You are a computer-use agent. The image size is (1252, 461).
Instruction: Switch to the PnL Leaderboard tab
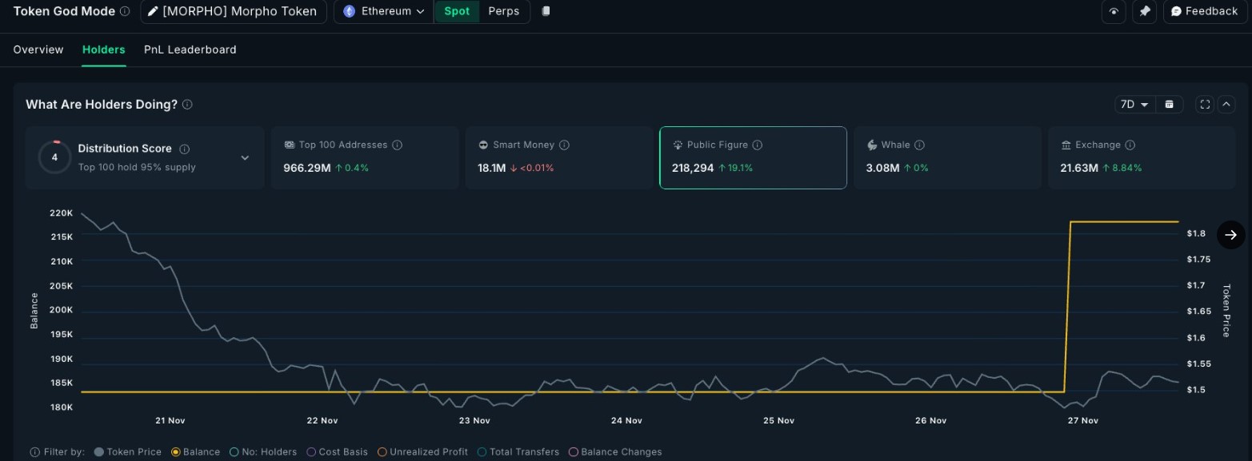[x=190, y=50]
